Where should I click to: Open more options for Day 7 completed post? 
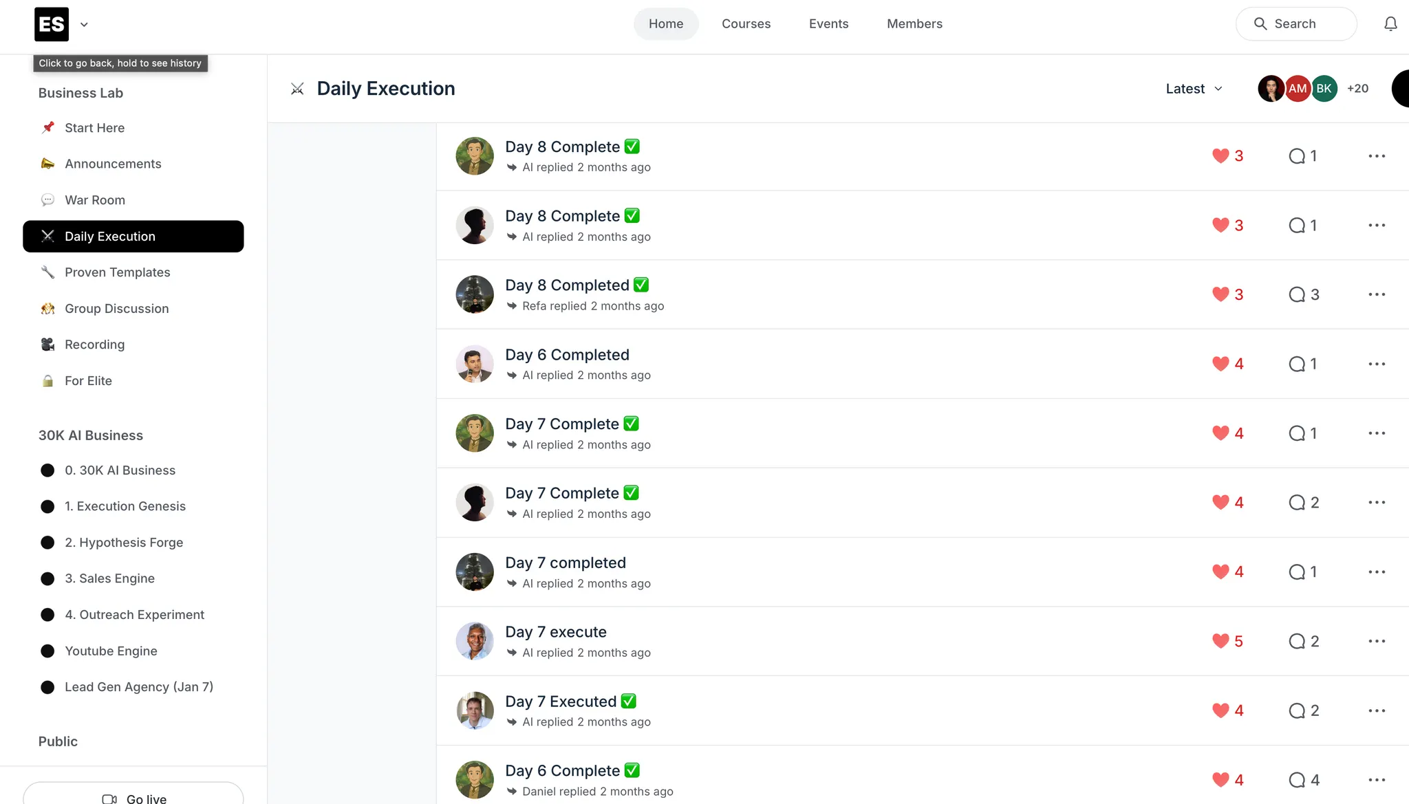point(1377,572)
